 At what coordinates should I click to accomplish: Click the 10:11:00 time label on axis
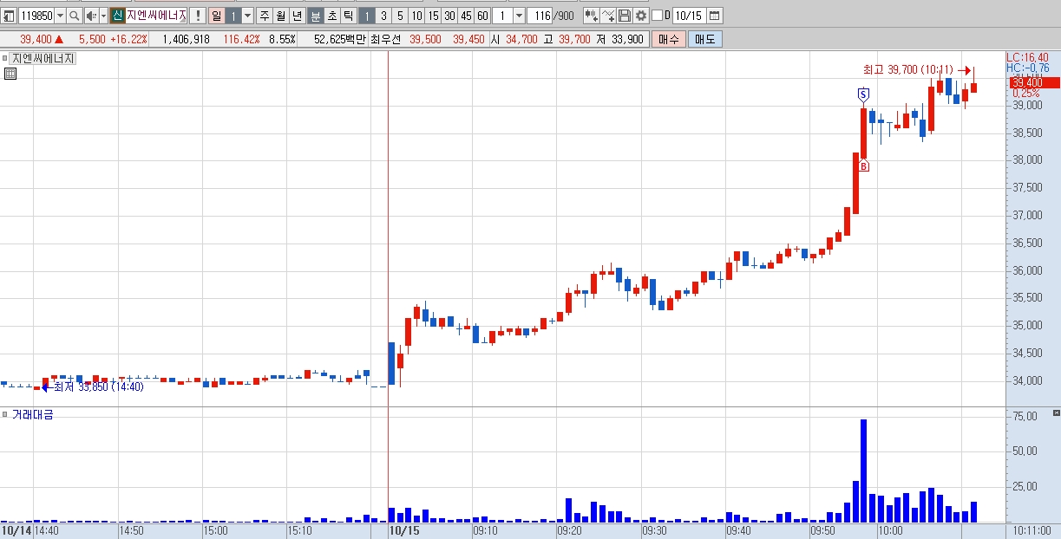(x=1032, y=529)
